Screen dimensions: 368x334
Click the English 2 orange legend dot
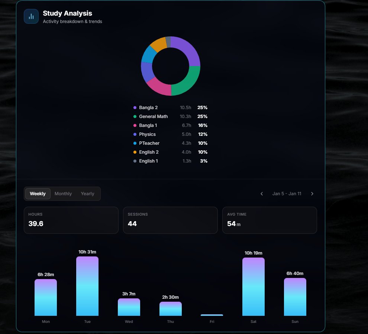(135, 152)
